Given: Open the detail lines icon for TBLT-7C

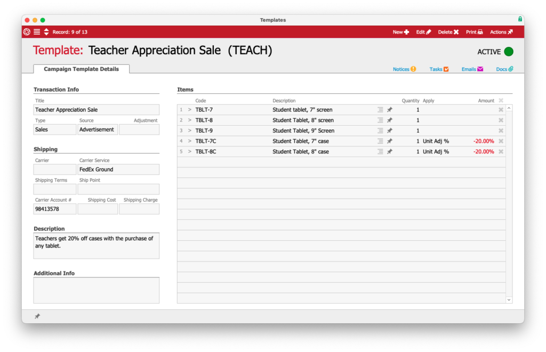Looking at the screenshot, I should [x=380, y=141].
